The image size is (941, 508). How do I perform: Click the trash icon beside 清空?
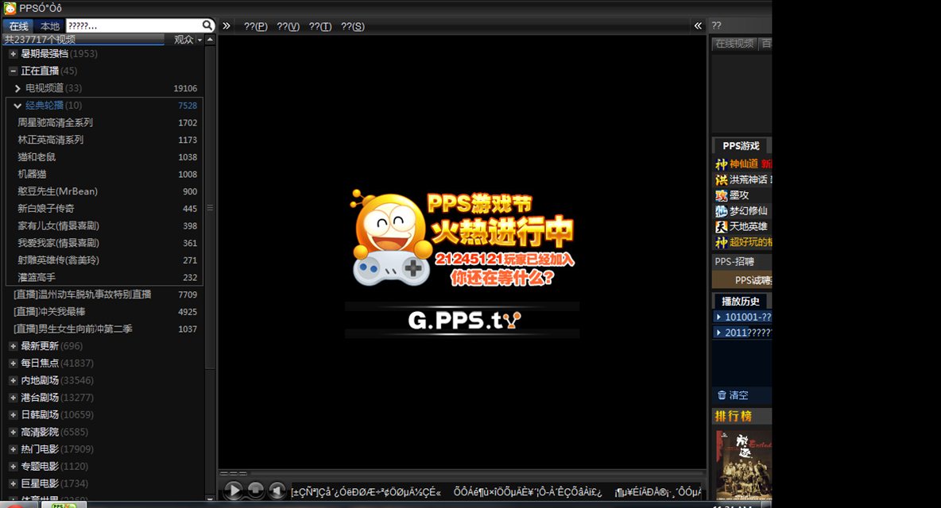click(722, 394)
